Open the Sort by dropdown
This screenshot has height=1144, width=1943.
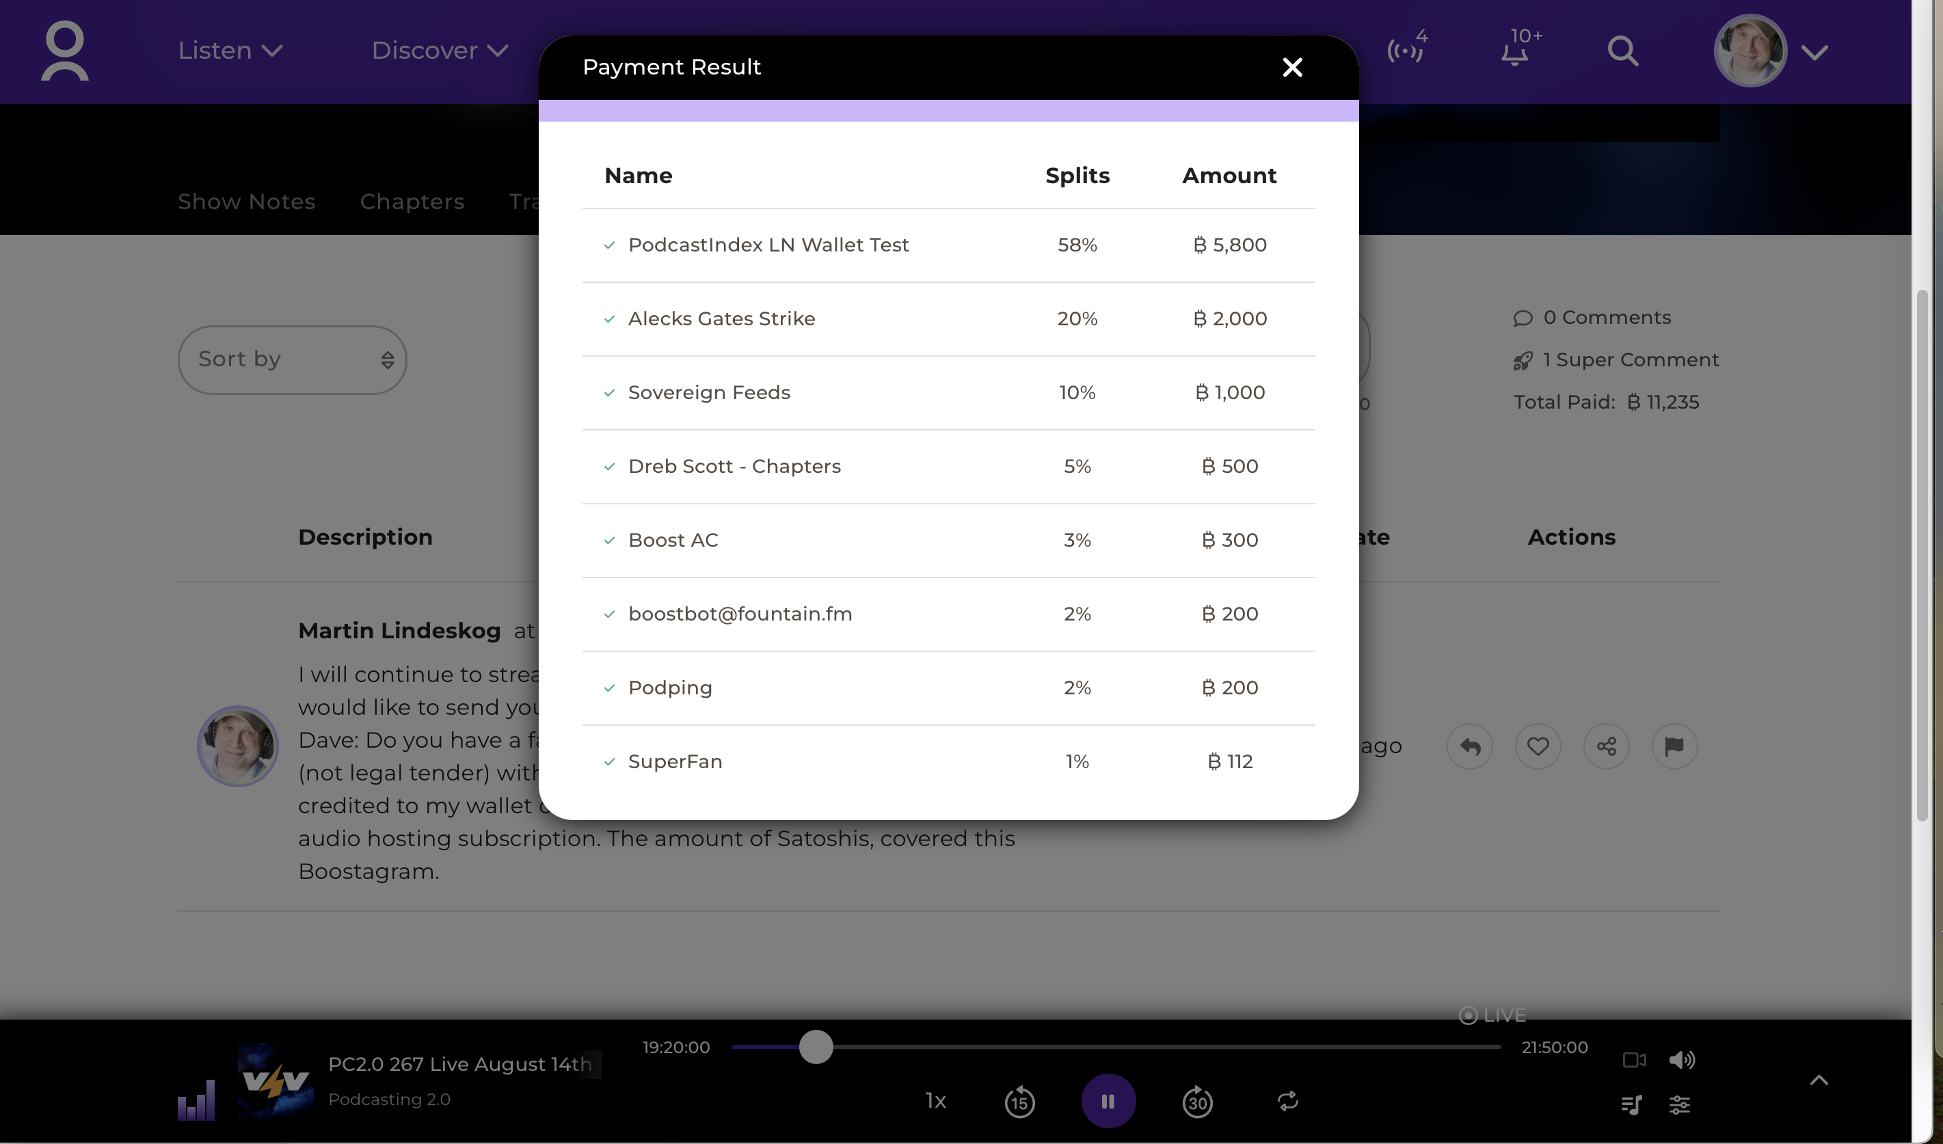tap(292, 360)
